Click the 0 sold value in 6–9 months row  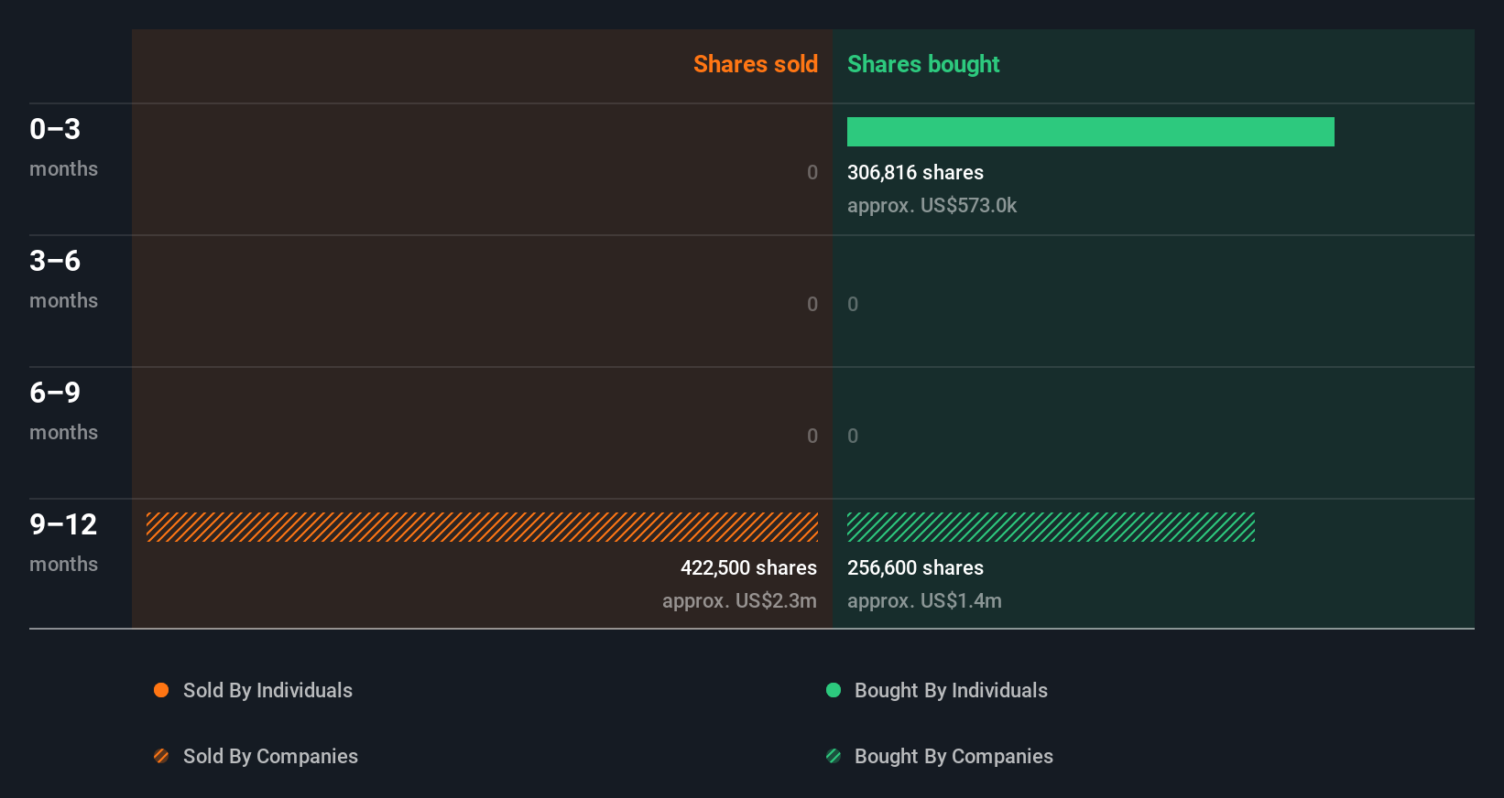click(812, 437)
